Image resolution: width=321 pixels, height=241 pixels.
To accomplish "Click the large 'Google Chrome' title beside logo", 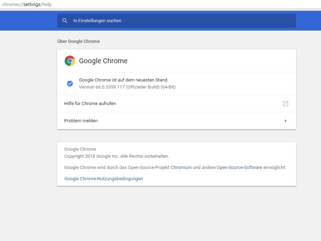I will (103, 61).
